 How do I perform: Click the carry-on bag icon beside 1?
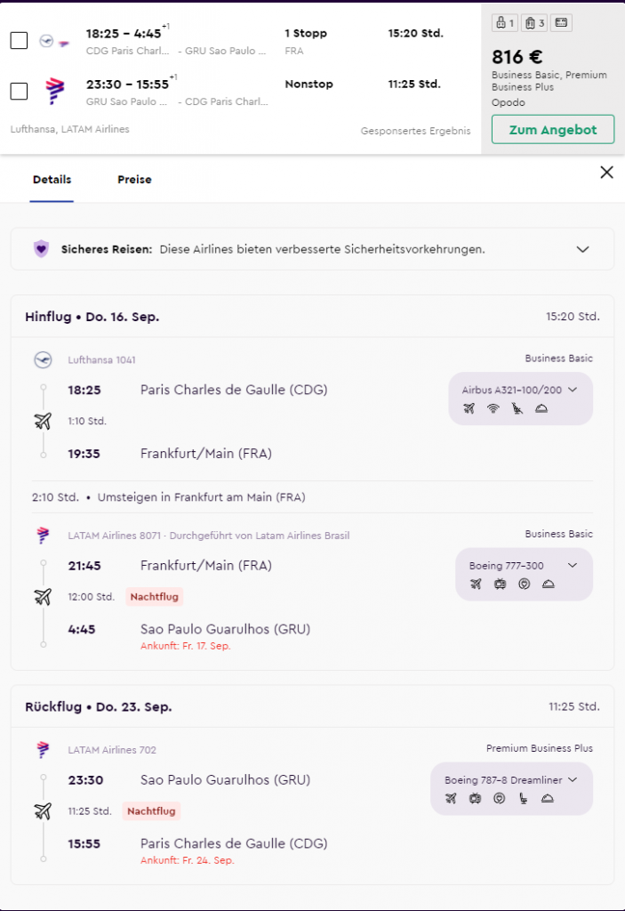tap(501, 22)
